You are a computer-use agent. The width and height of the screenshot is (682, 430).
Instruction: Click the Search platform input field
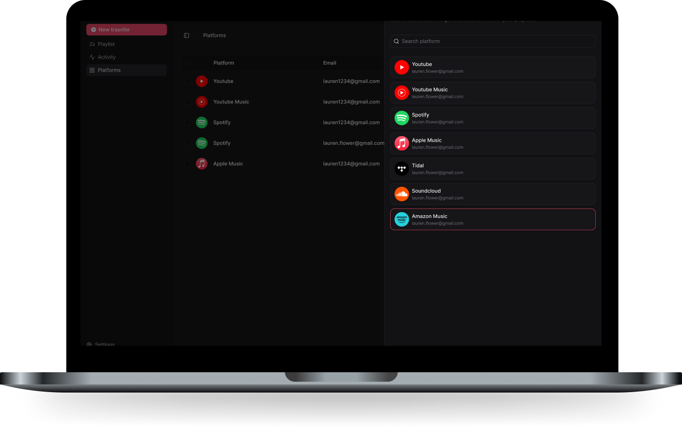(493, 41)
